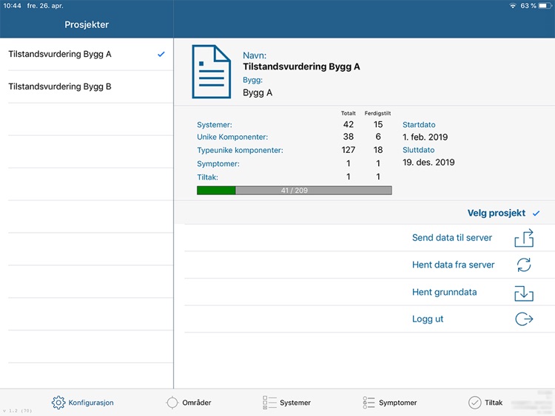The height and width of the screenshot is (416, 555).
Task: Tap the Totalt column header
Action: [349, 113]
